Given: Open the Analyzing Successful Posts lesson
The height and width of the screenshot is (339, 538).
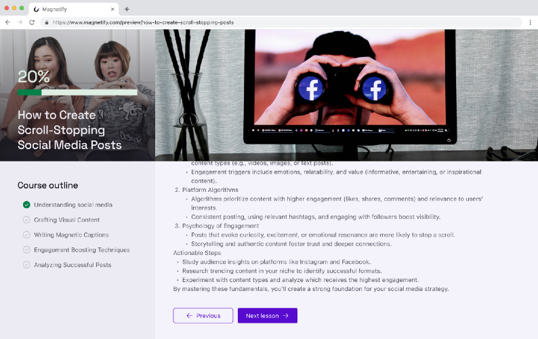Looking at the screenshot, I should tap(73, 265).
